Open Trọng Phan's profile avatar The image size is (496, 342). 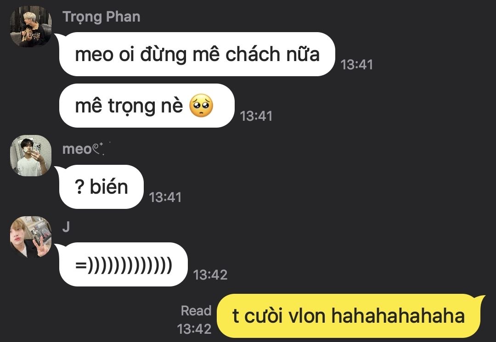click(31, 27)
